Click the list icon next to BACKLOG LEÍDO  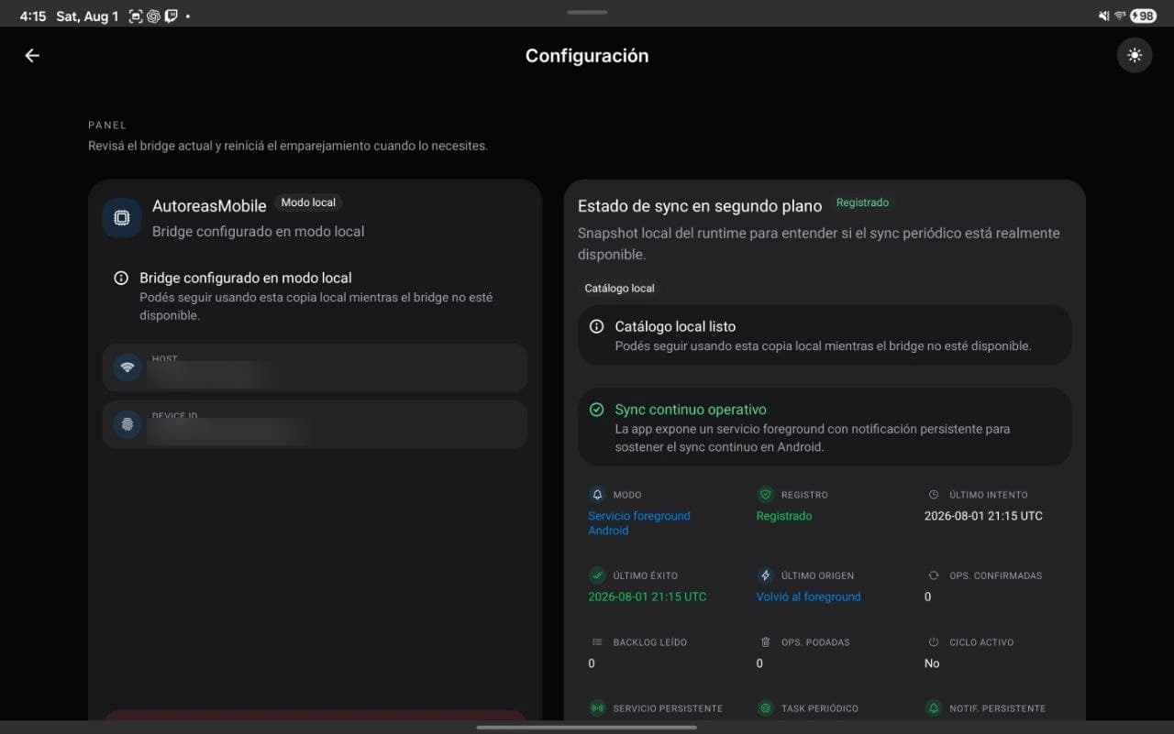pos(597,642)
